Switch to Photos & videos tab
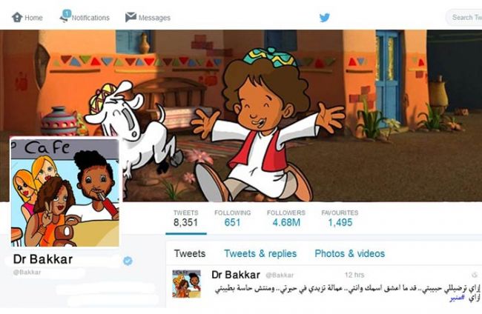The image size is (482, 314). (350, 253)
